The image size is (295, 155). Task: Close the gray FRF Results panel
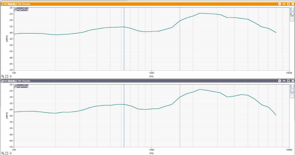pos(293,81)
